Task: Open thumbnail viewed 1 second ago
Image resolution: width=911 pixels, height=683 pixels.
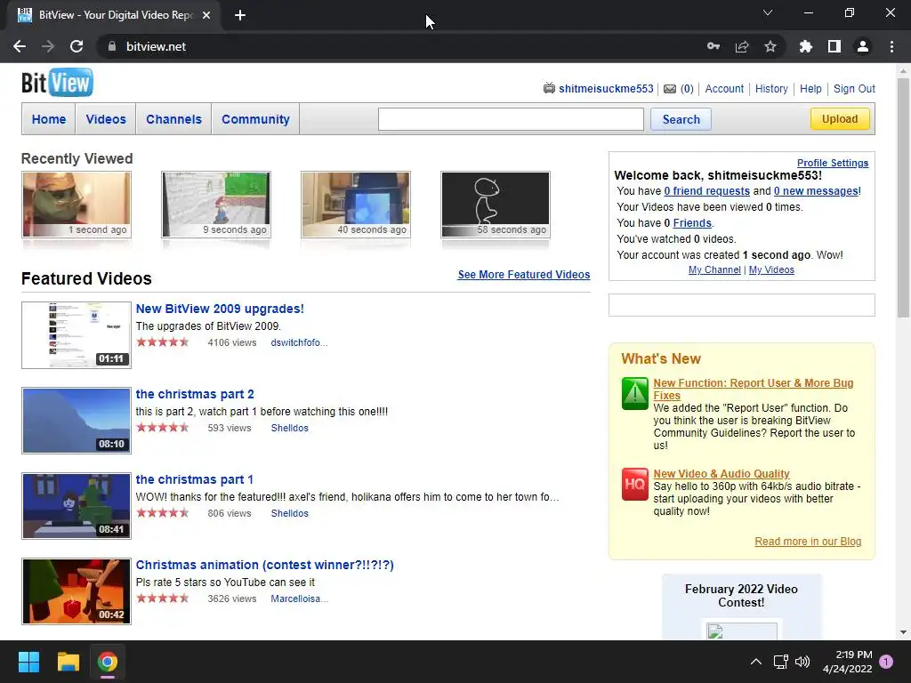Action: pyautogui.click(x=77, y=205)
